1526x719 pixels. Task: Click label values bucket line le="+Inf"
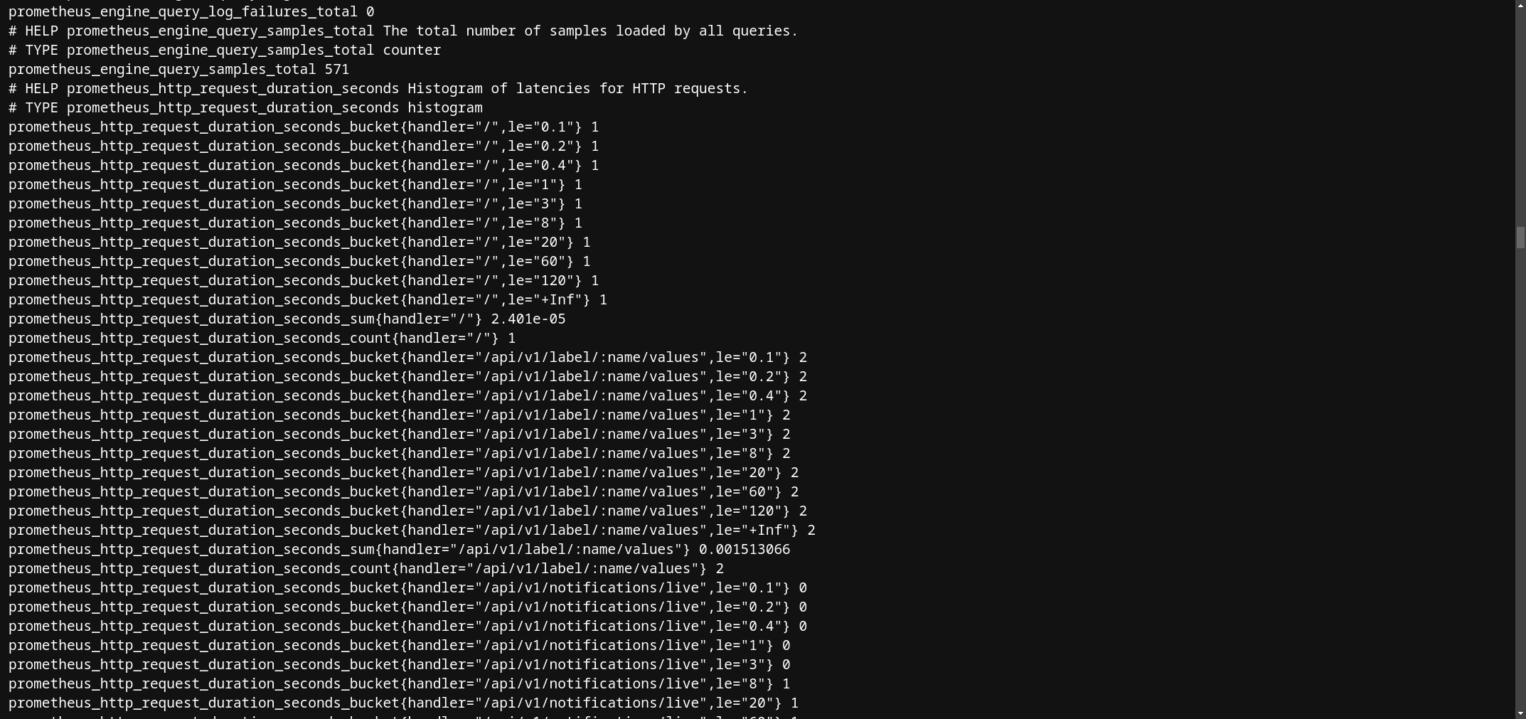(x=412, y=531)
